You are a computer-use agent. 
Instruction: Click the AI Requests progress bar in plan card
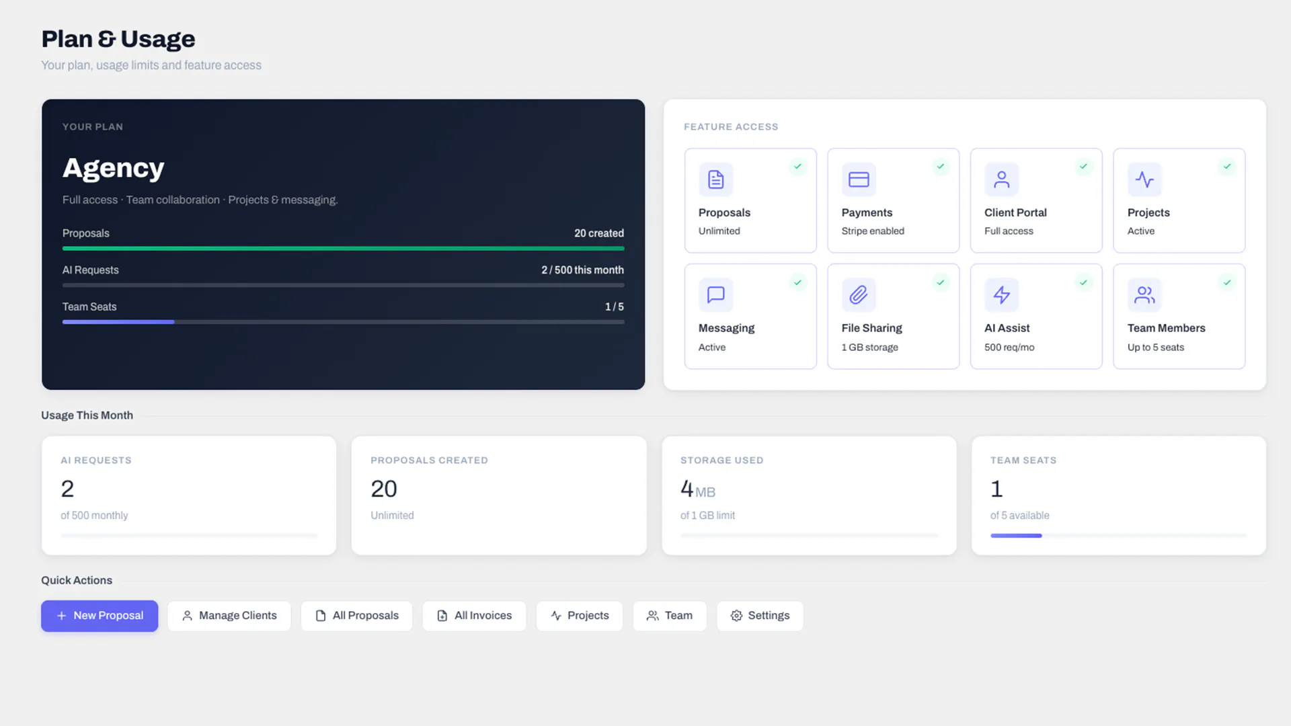[343, 286]
